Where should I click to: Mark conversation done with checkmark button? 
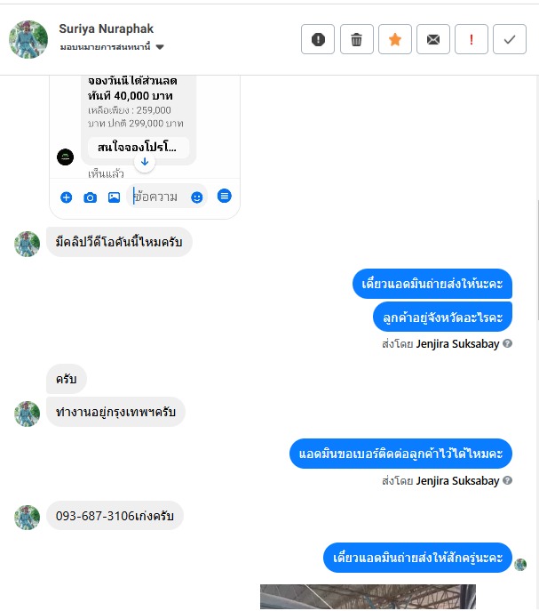coord(510,39)
